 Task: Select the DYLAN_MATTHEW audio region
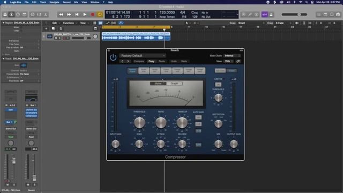click(x=136, y=36)
